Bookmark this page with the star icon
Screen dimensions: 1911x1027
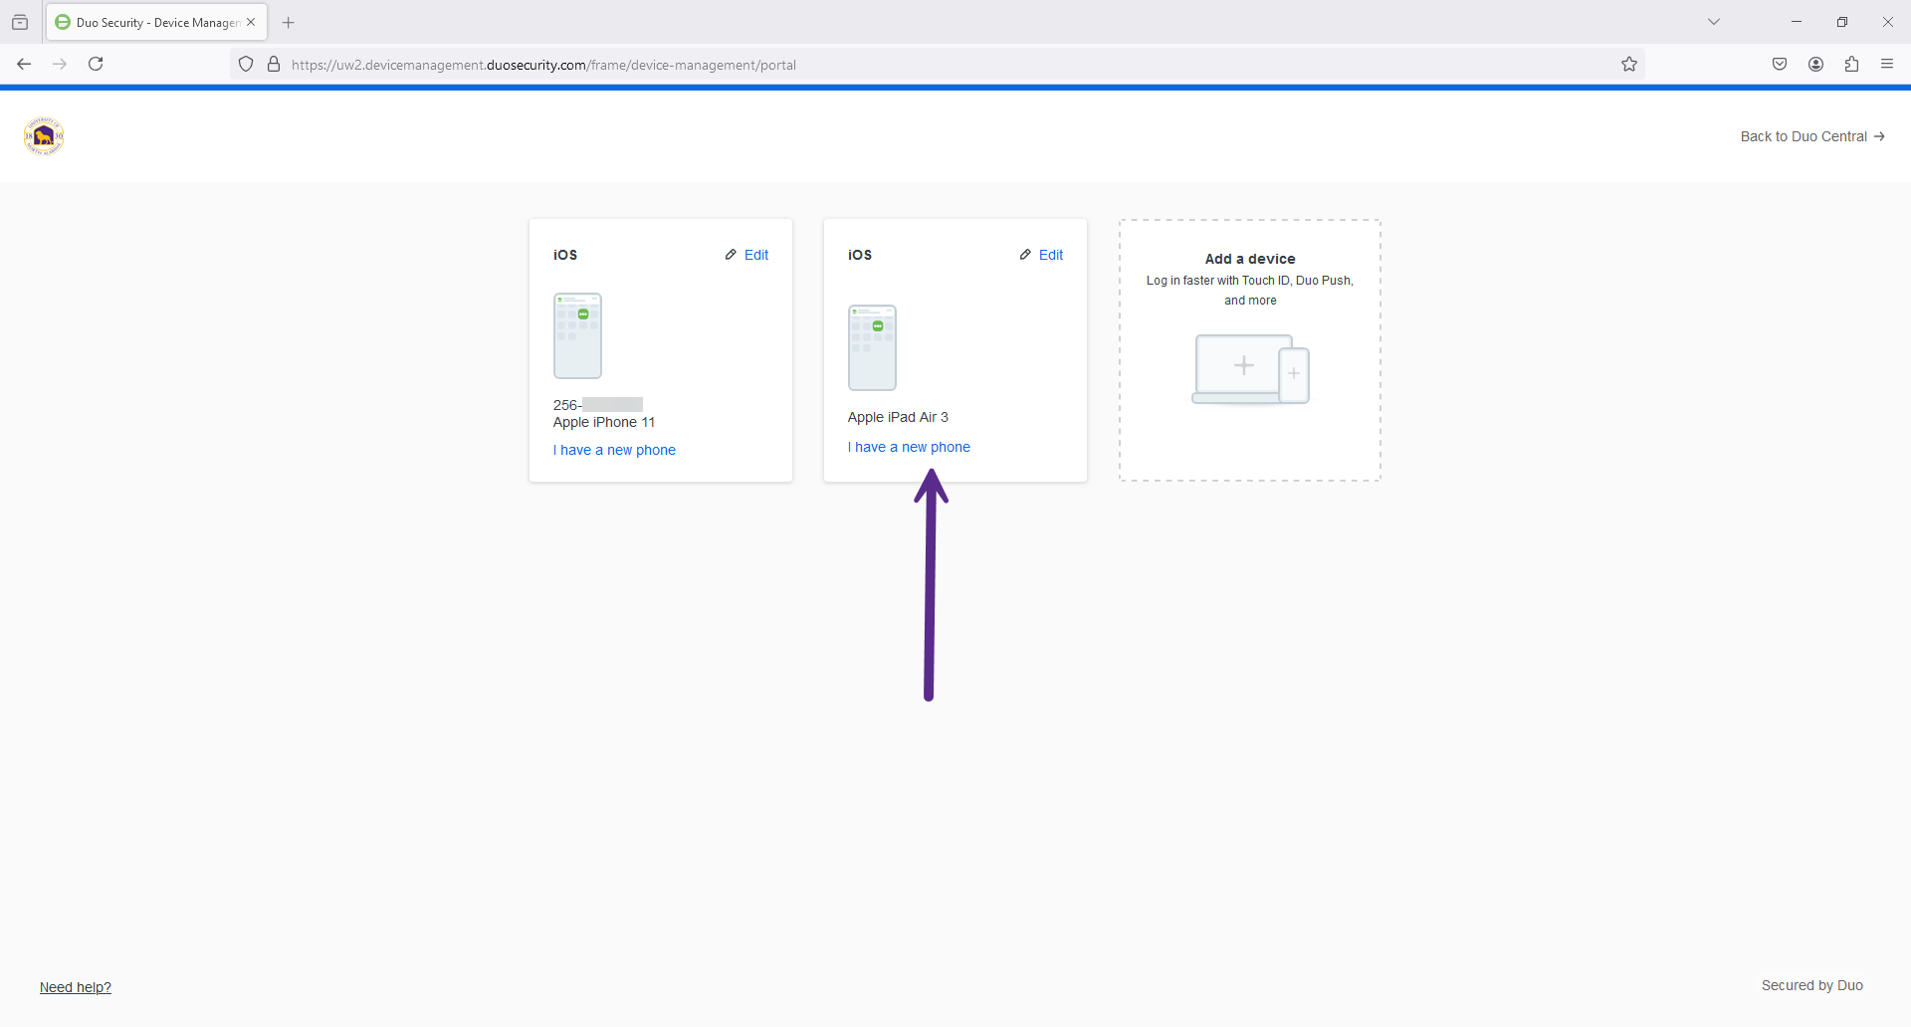[1629, 64]
